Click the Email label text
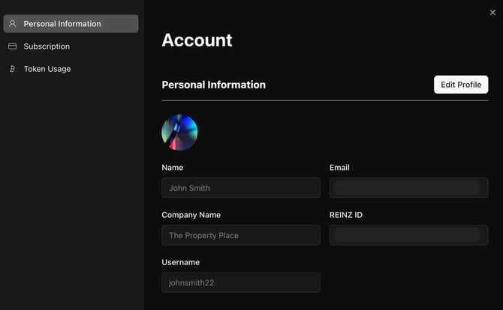 click(339, 168)
